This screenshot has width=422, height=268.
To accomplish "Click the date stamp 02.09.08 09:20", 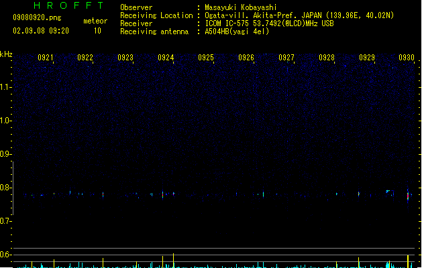I will (x=41, y=31).
